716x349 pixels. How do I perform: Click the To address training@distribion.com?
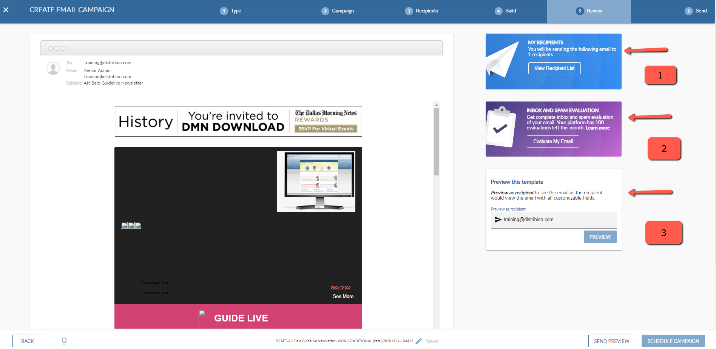point(108,63)
